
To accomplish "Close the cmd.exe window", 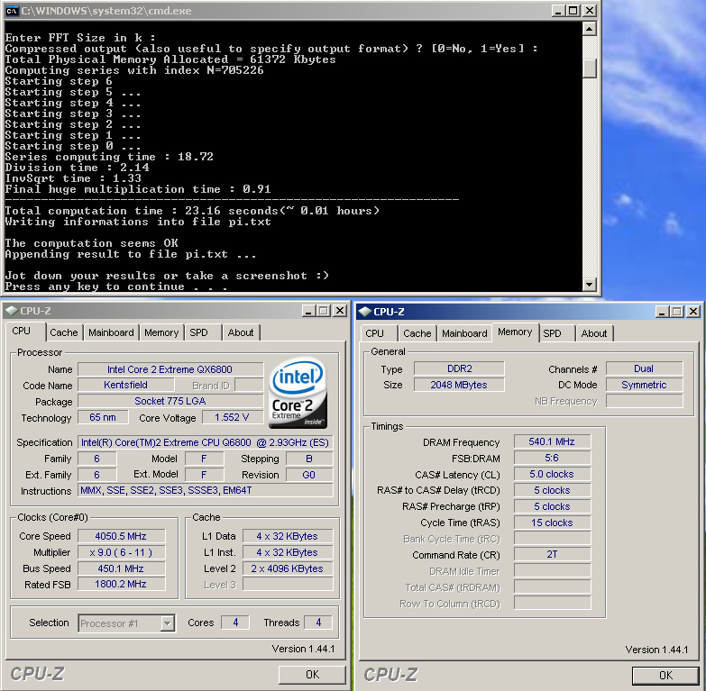I will (x=589, y=11).
